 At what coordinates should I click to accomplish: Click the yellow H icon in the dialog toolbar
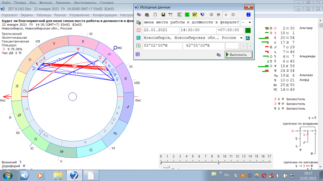point(195,15)
